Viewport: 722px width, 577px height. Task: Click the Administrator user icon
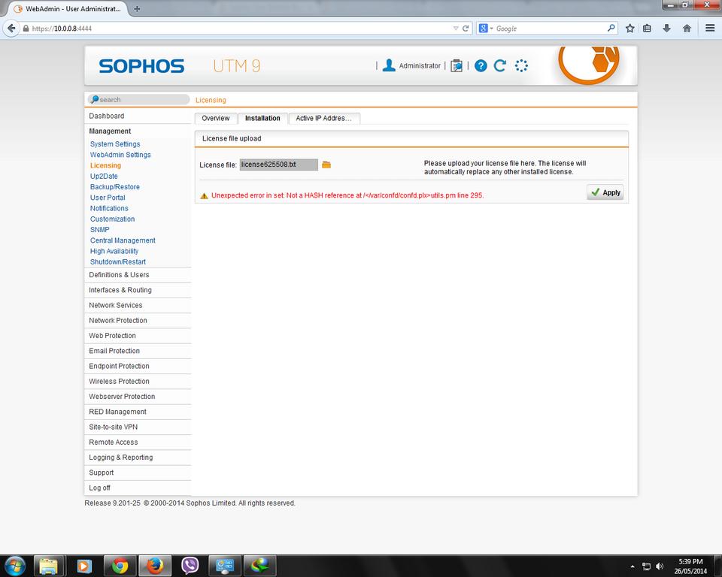point(389,65)
